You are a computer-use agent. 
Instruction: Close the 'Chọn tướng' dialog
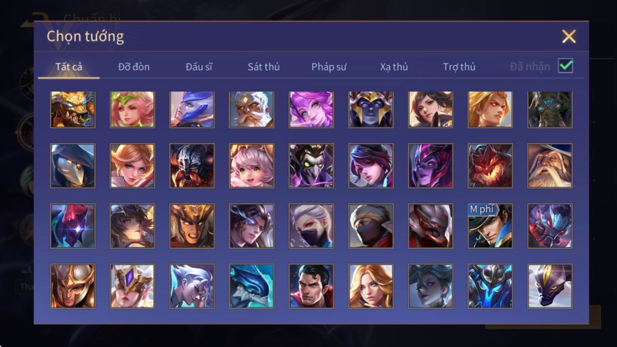tap(569, 36)
